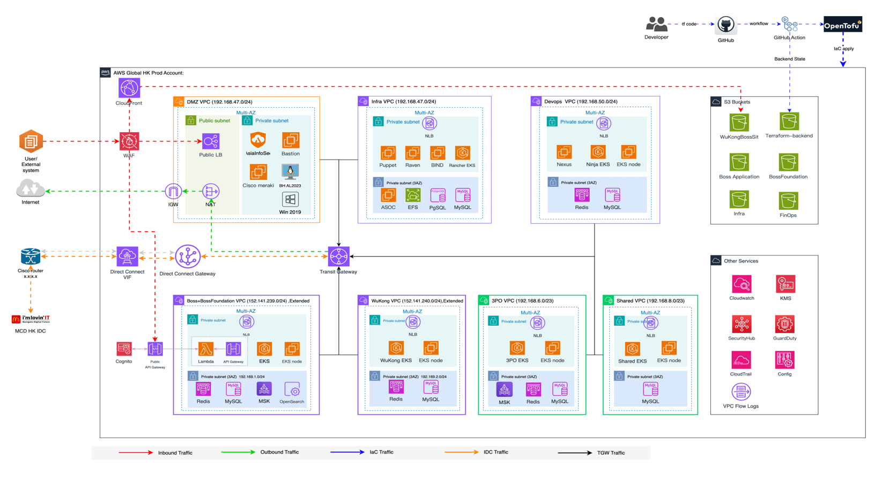Screen dimensions: 875x482
Task: Click the "Inbound Traffic" legend label
Action: (x=175, y=453)
